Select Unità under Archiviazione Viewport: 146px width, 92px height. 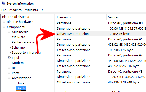(x=20, y=83)
